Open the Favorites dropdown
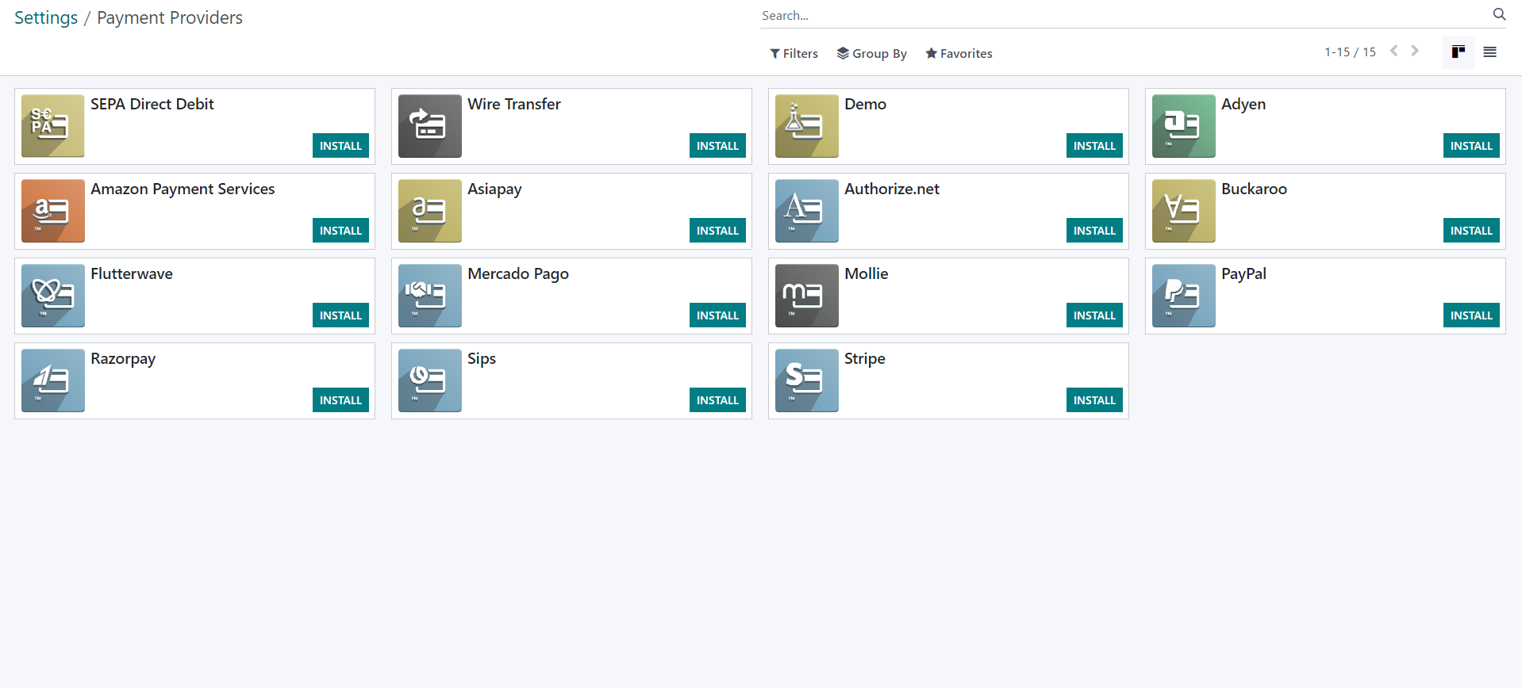 point(959,53)
